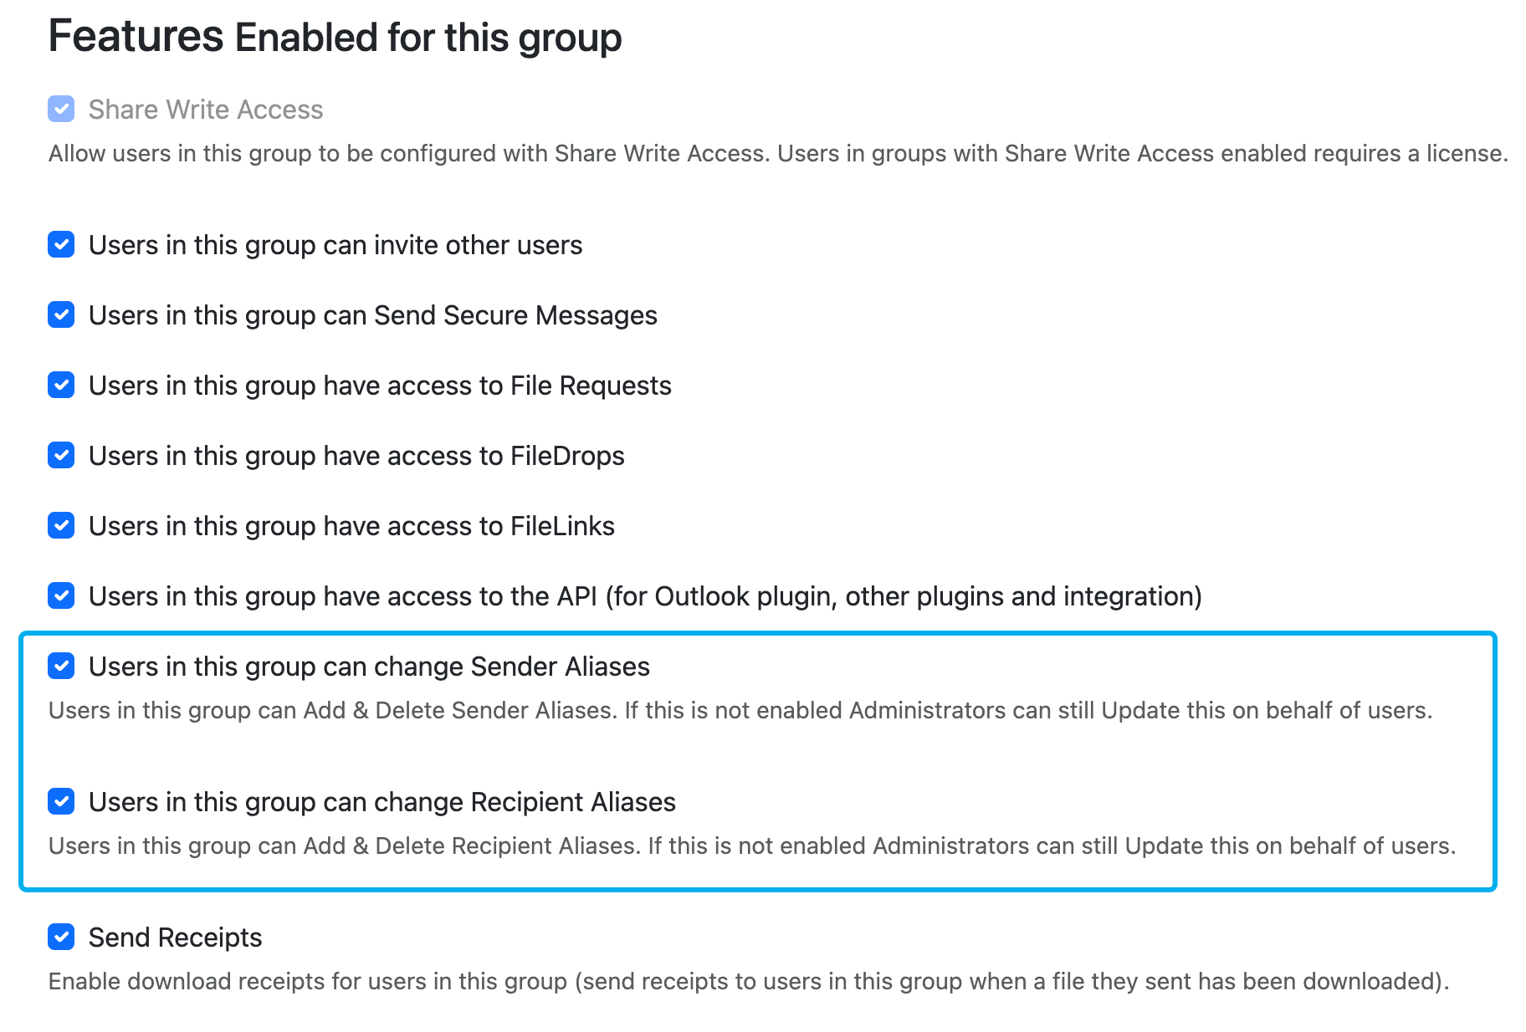Click the FileLinks label text
This screenshot has height=1032, width=1526.
pyautogui.click(x=351, y=526)
